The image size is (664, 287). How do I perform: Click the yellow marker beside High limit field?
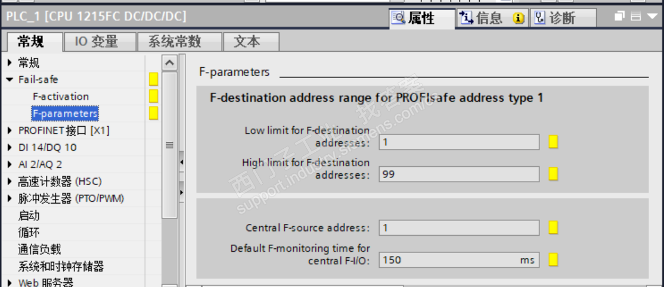coord(553,174)
